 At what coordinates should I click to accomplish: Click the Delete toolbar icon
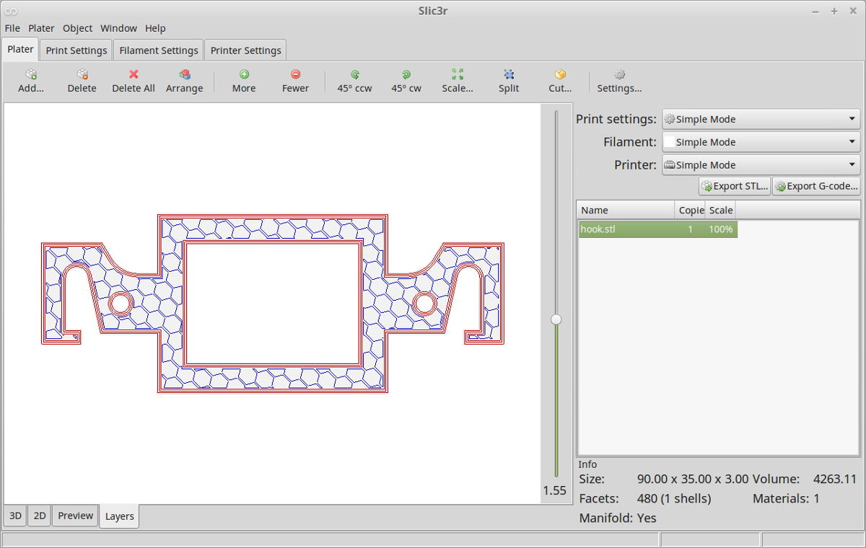pyautogui.click(x=82, y=74)
